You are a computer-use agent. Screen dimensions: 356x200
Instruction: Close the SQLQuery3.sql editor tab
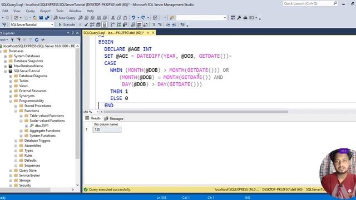[153, 33]
